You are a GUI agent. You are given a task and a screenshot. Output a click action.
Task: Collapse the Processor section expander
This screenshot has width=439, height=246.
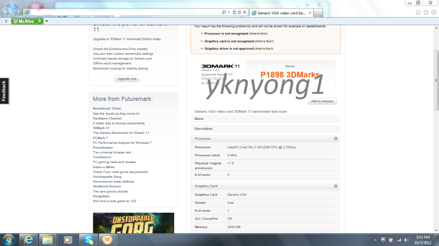point(336,139)
